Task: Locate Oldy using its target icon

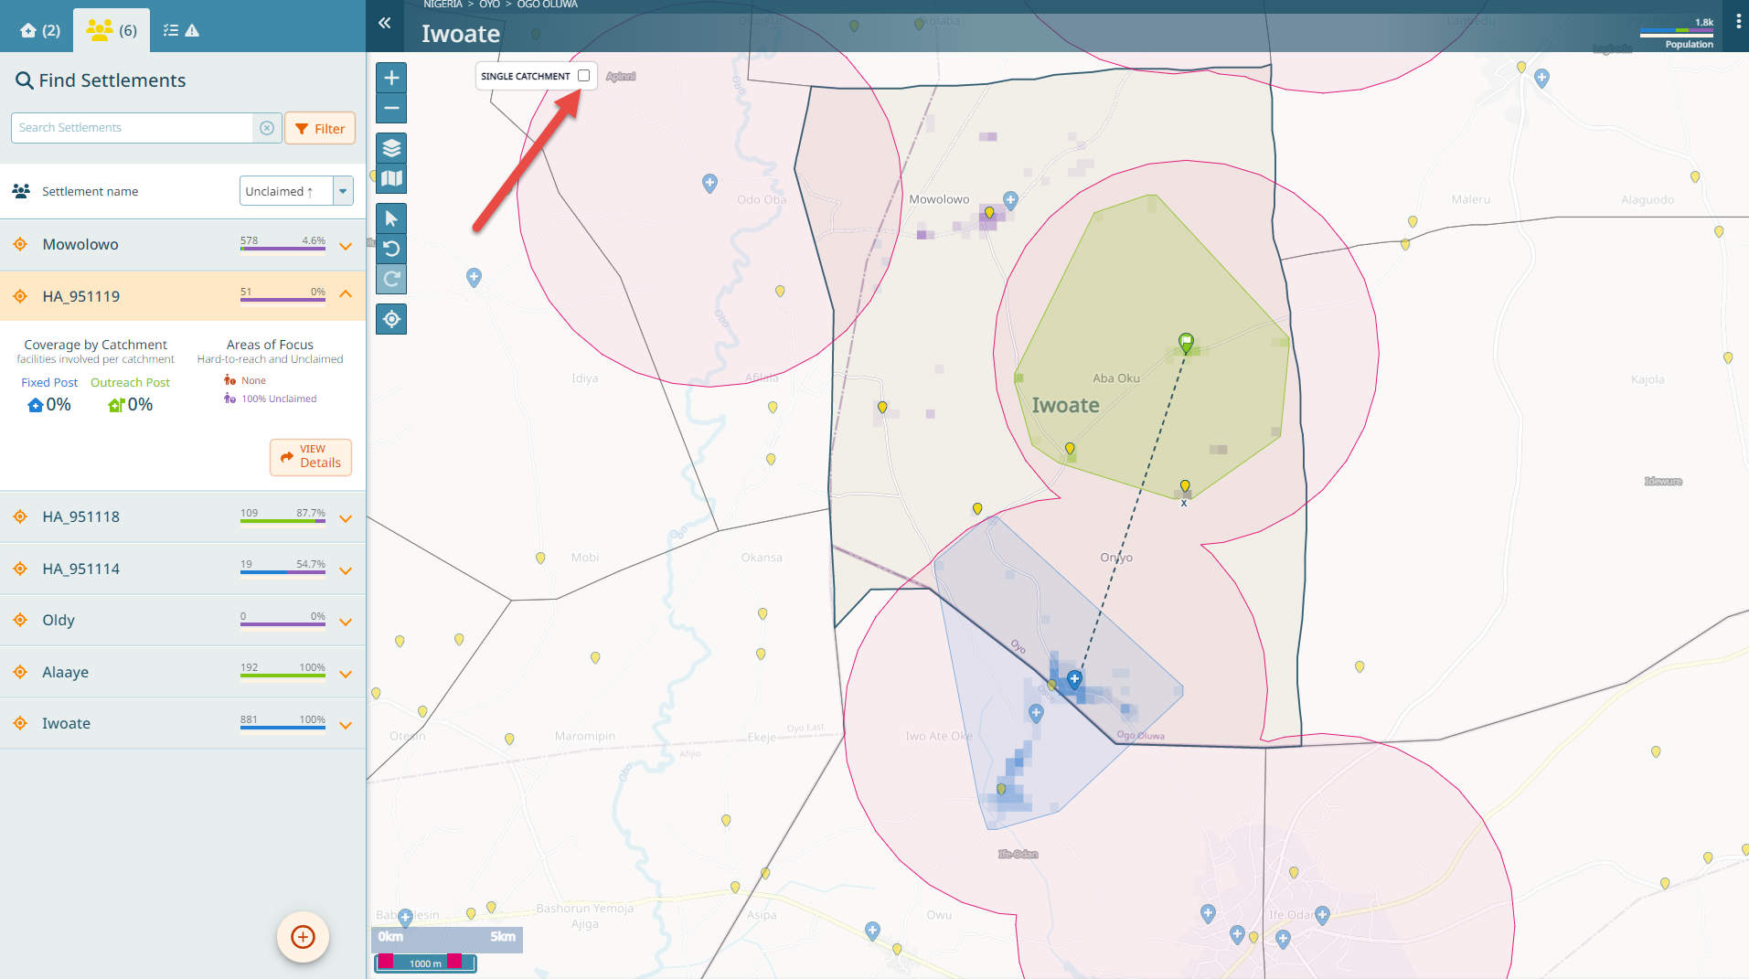Action: 20,620
